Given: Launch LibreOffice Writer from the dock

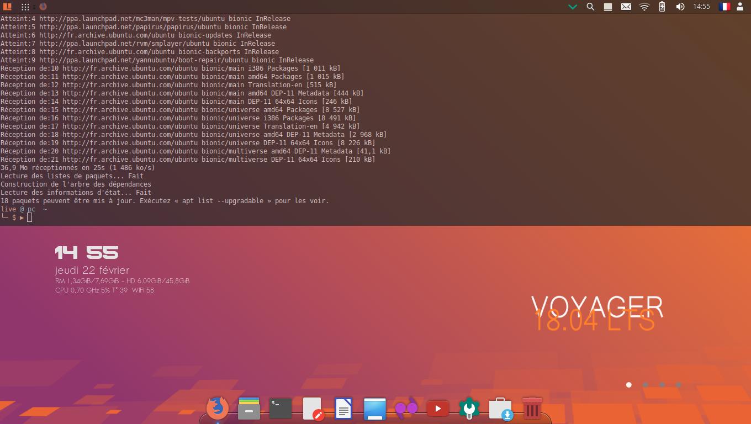Looking at the screenshot, I should click(x=343, y=409).
